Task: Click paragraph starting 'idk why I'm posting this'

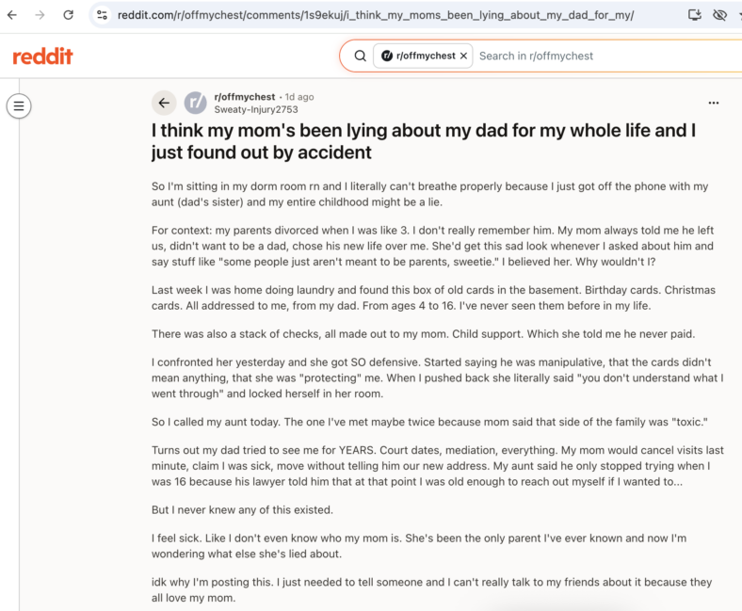Action: 431,589
